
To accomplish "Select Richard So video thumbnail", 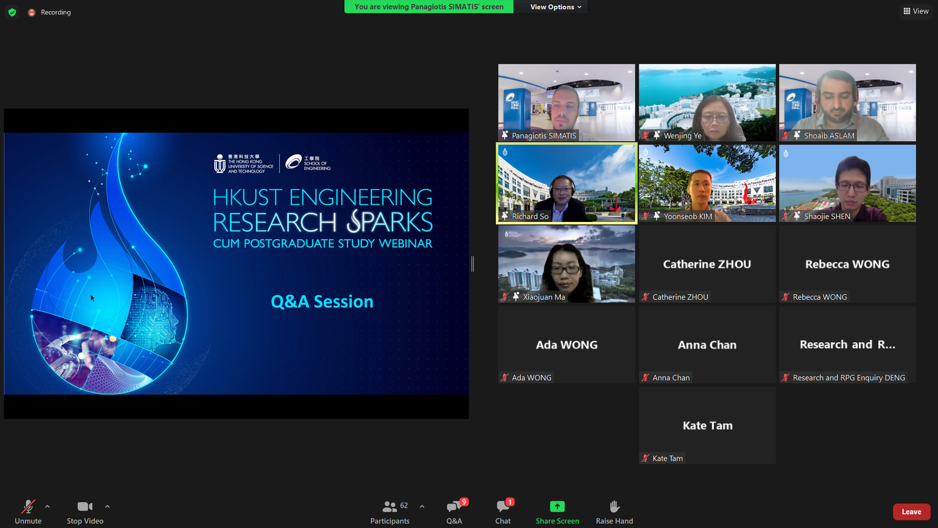I will [x=567, y=183].
